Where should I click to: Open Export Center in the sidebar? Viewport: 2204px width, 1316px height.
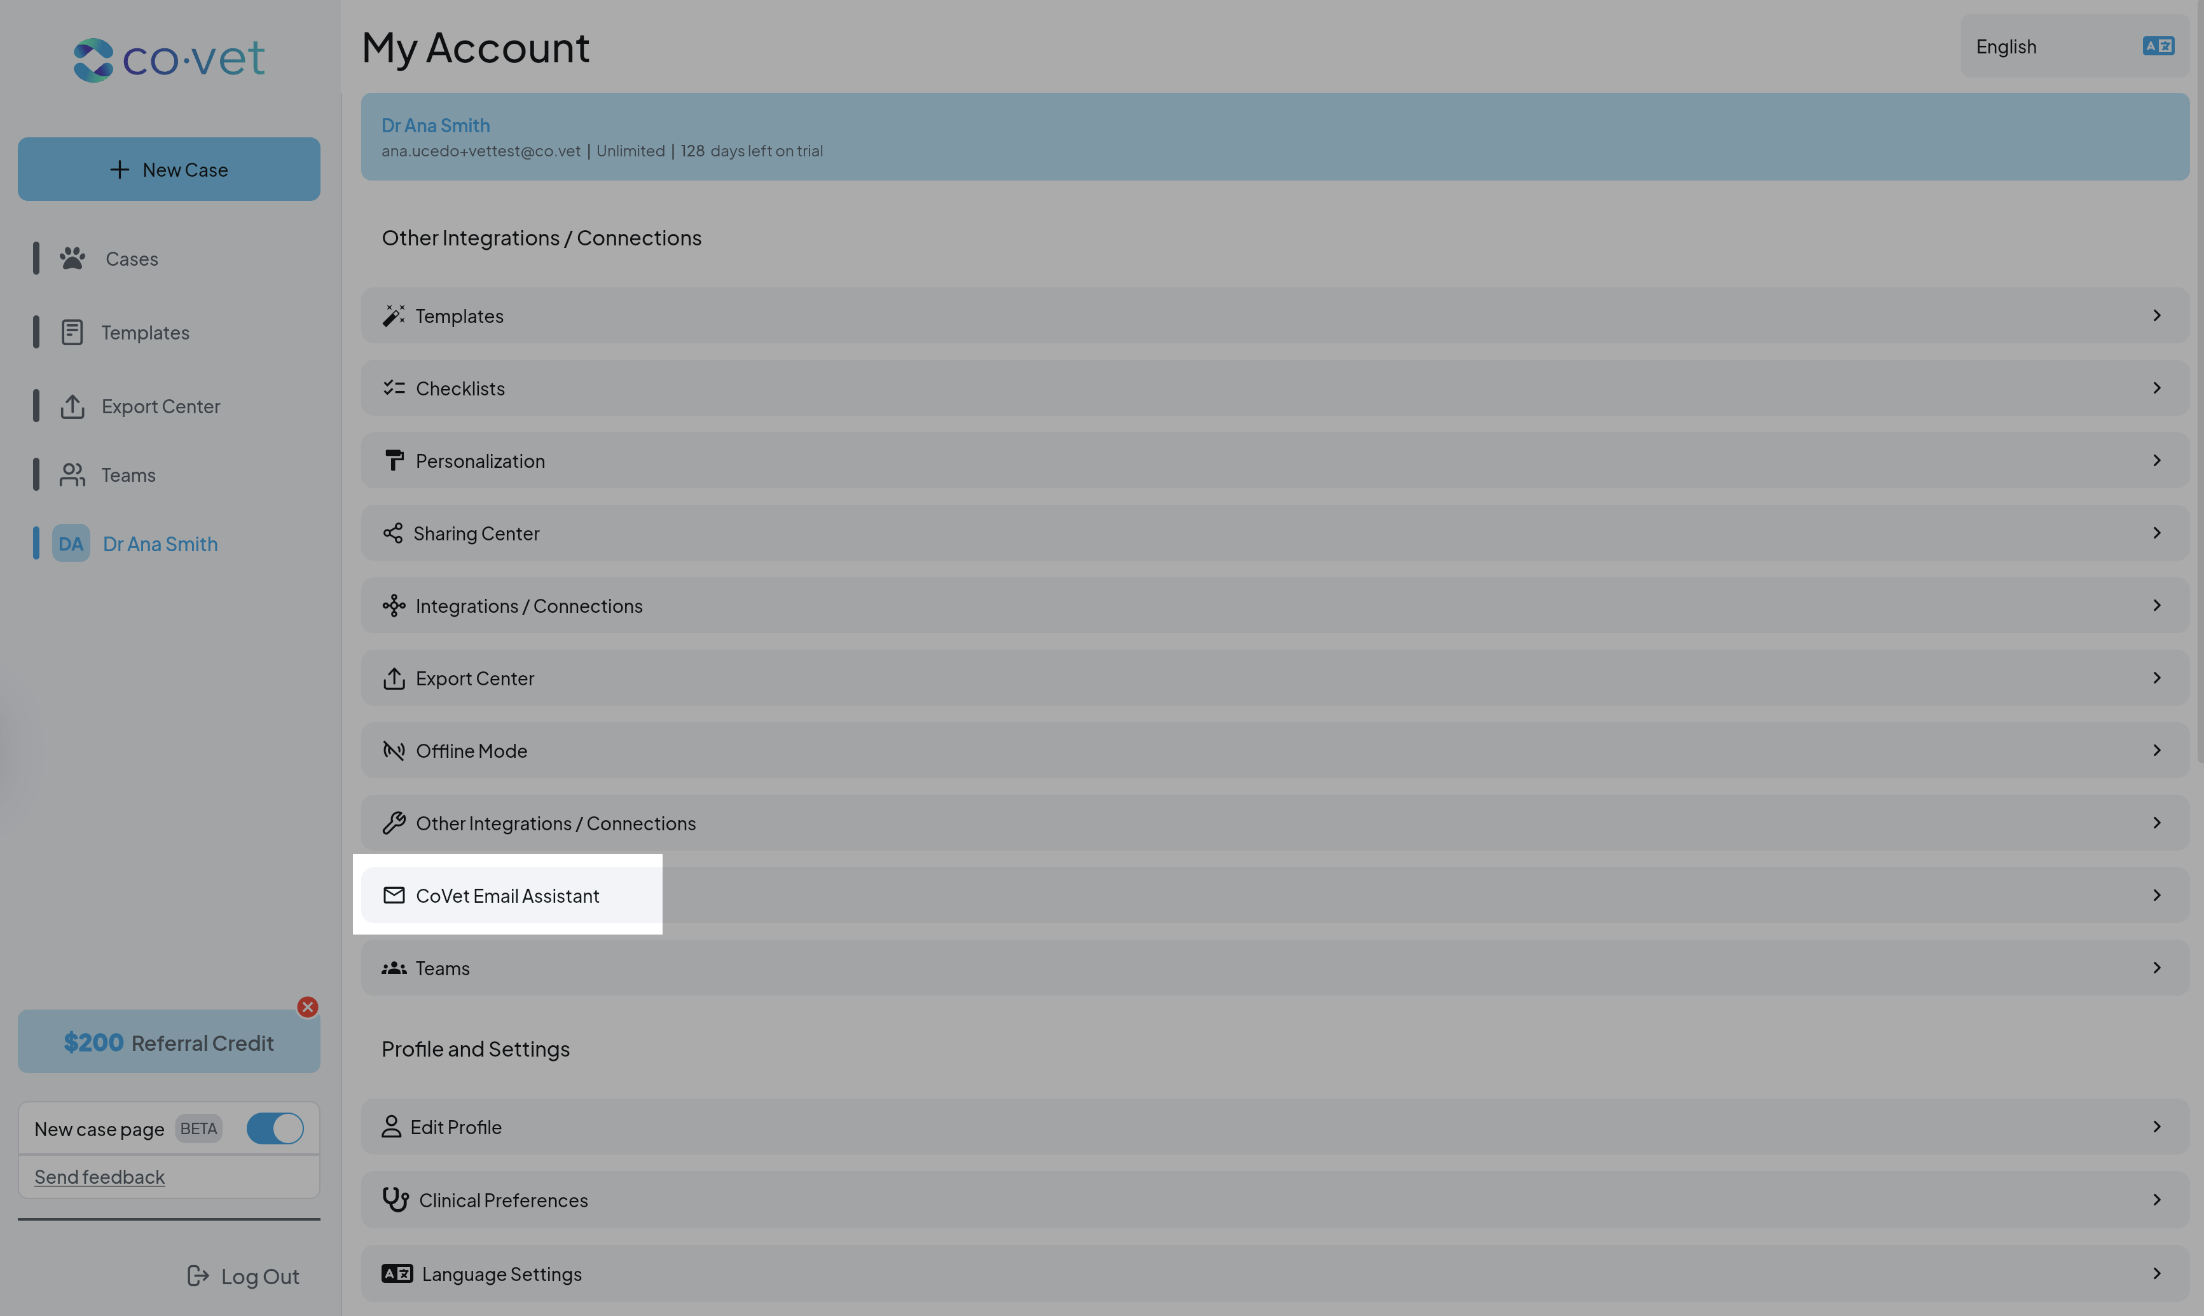160,406
